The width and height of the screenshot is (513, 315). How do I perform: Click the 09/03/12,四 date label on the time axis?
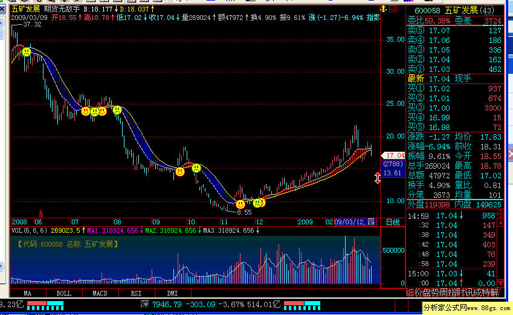point(354,222)
